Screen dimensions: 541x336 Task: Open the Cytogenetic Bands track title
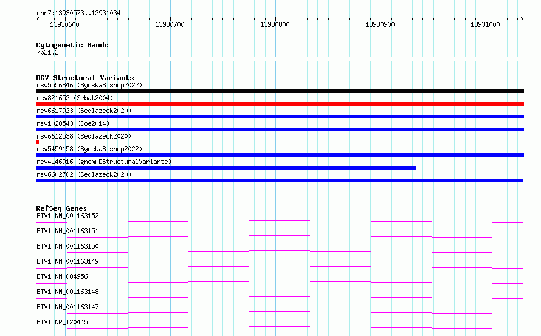pyautogui.click(x=72, y=45)
